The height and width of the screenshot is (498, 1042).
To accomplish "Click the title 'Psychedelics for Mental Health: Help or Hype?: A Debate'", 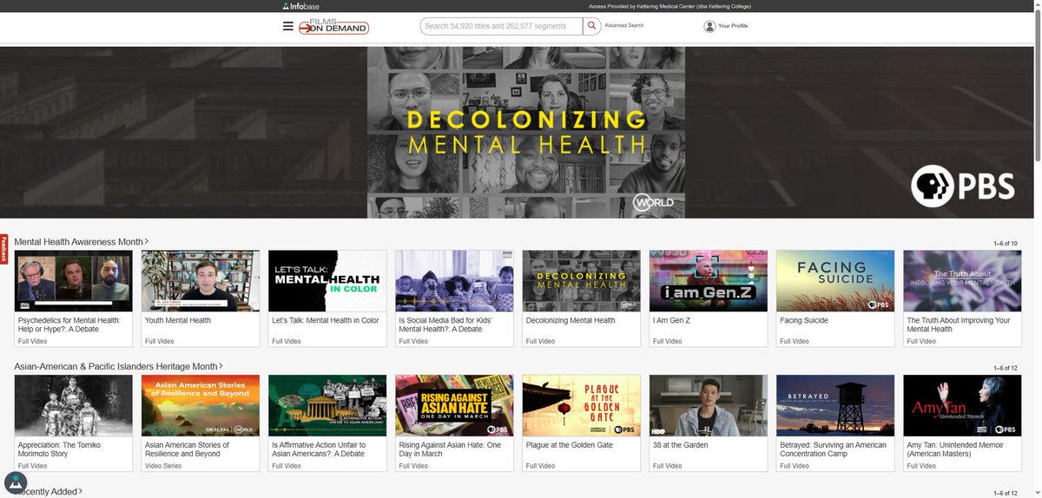I will (x=69, y=324).
